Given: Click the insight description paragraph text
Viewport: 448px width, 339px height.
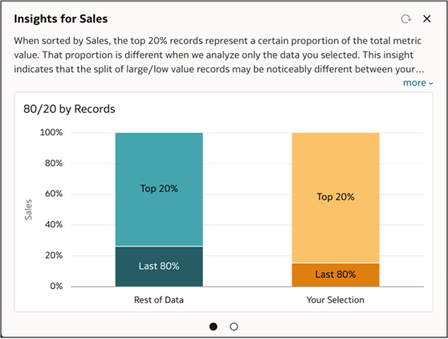Looking at the screenshot, I should click(219, 55).
